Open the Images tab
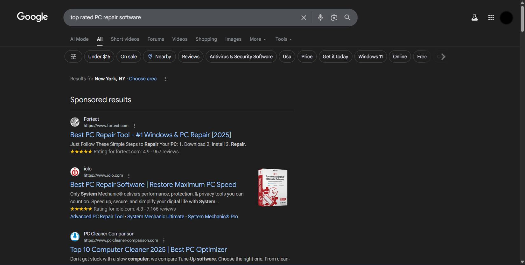This screenshot has width=525, height=265. [233, 39]
